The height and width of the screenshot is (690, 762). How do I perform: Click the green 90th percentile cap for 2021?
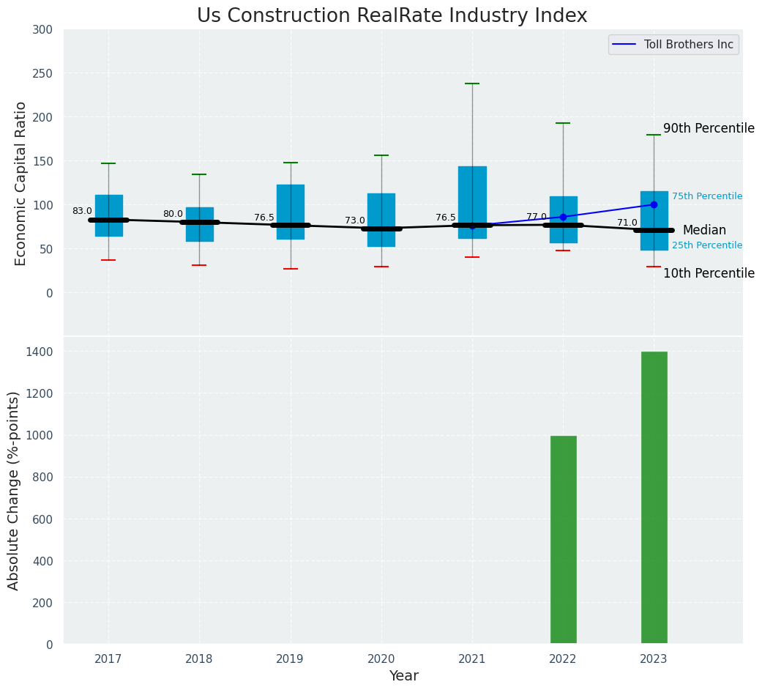pos(472,84)
